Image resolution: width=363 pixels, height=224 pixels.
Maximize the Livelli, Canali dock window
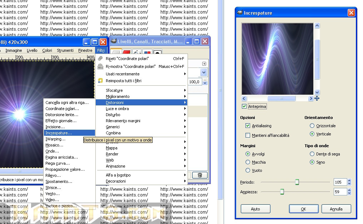tap(197, 41)
